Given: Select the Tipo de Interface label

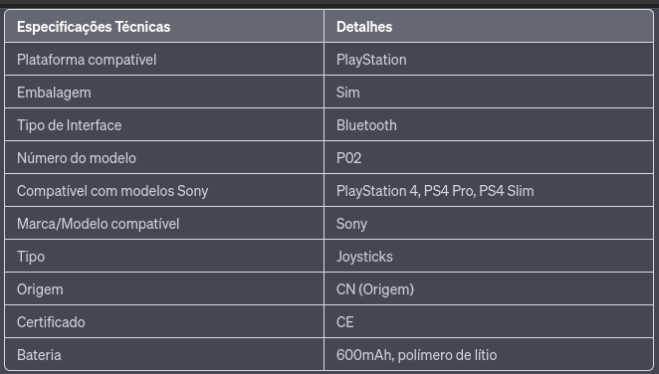Looking at the screenshot, I should click(x=164, y=124).
